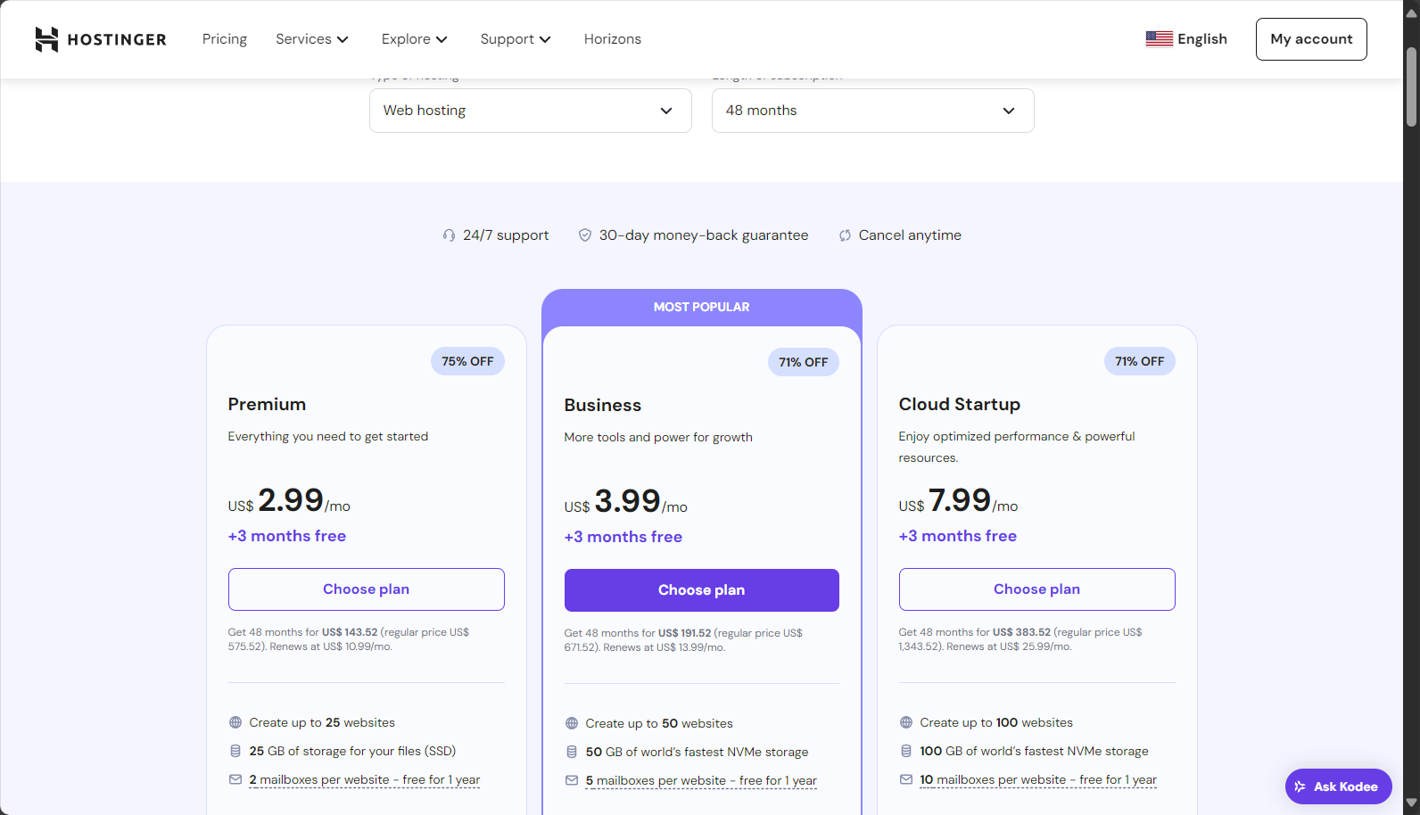This screenshot has width=1420, height=815.
Task: Click the US$ 2.99/mo price
Action: pyautogui.click(x=289, y=500)
